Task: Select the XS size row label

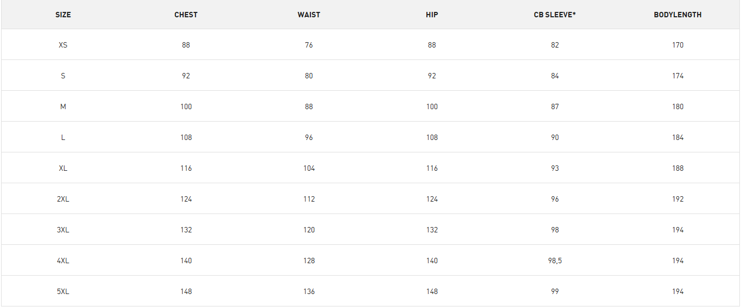Action: point(63,45)
